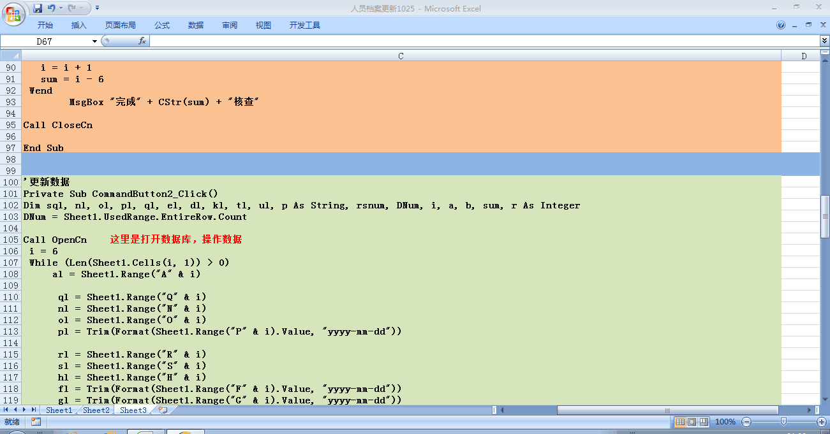830x434 pixels.
Task: Switch to the 页面布局 tab
Action: click(x=121, y=25)
